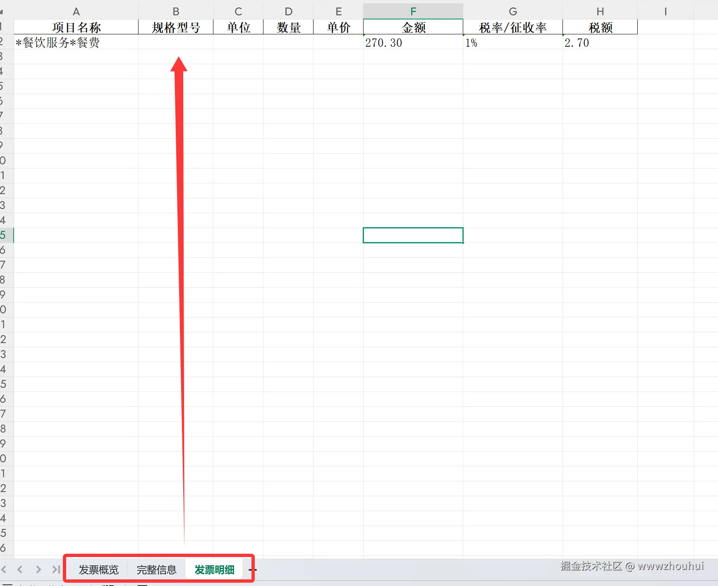Screen dimensions: 718x586
Task: Select the cell containing 270.30
Action: tap(413, 42)
